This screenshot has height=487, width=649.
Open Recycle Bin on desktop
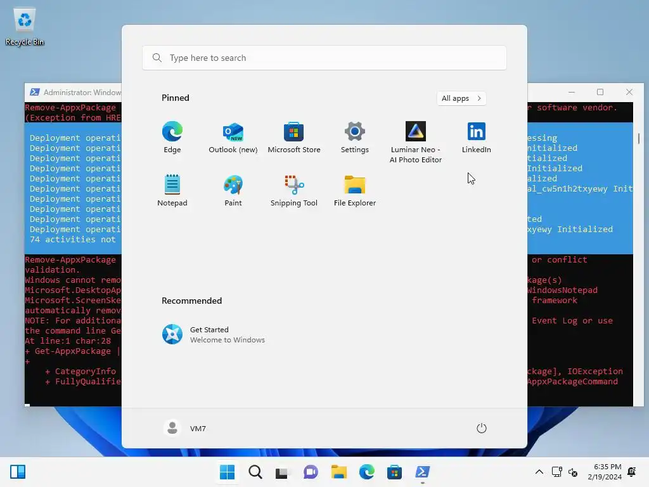click(x=25, y=27)
